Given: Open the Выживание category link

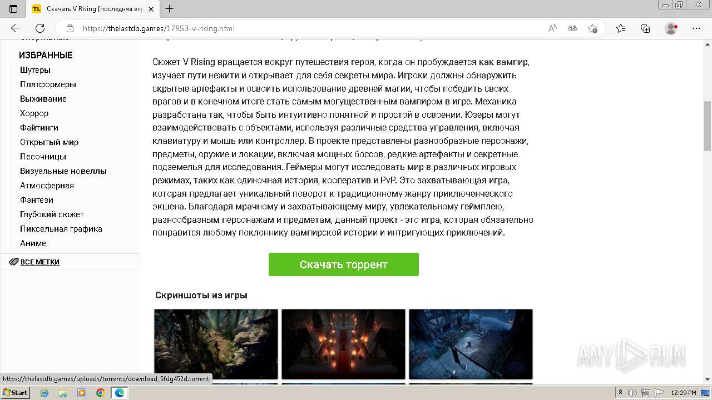Looking at the screenshot, I should pyautogui.click(x=43, y=99).
